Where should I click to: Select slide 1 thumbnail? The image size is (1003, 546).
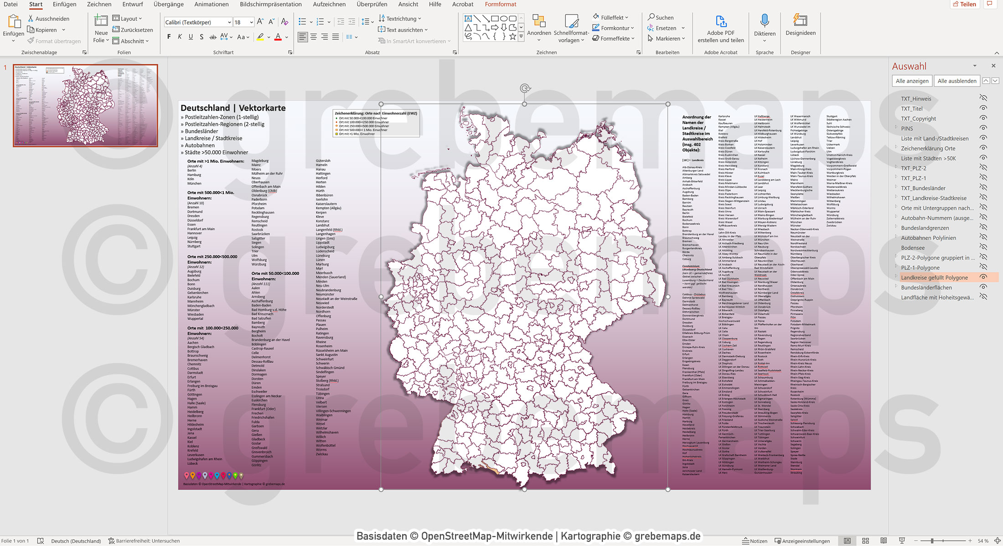pyautogui.click(x=85, y=105)
